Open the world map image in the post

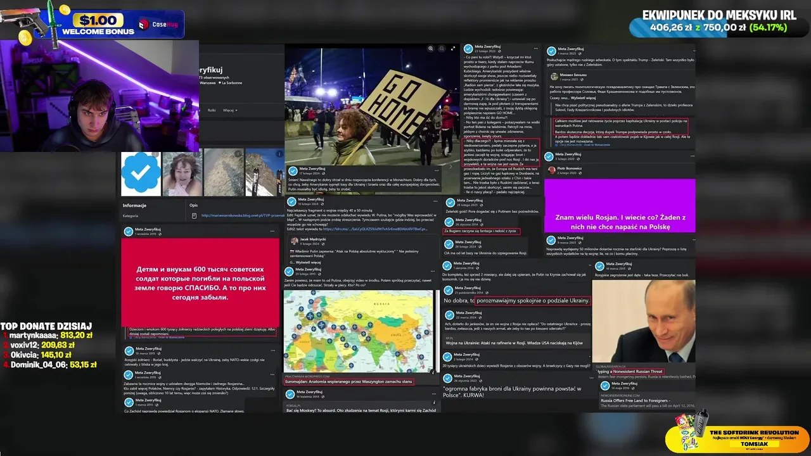[359, 332]
